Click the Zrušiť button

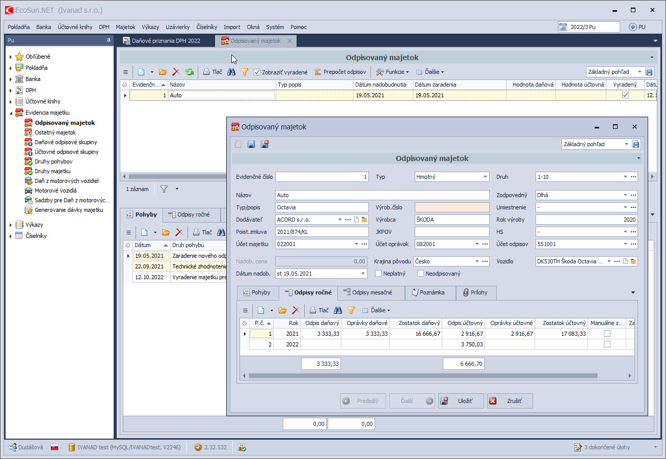coord(510,401)
